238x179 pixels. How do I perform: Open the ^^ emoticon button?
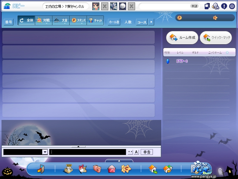tap(130, 152)
